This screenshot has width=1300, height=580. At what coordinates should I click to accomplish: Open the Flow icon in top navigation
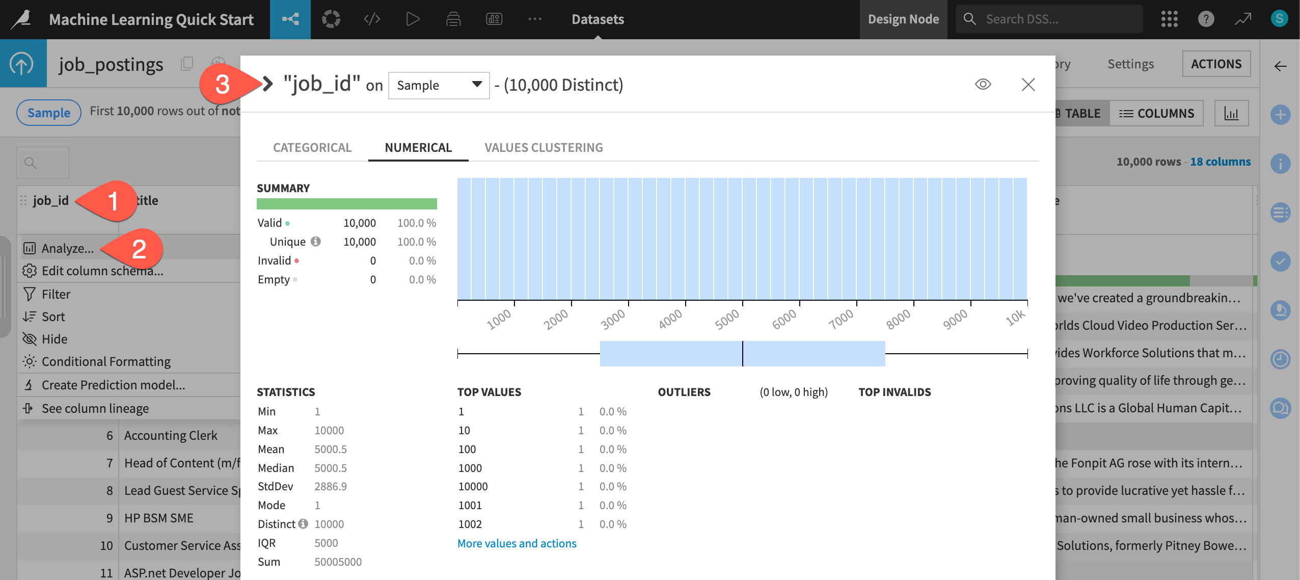[x=290, y=19]
